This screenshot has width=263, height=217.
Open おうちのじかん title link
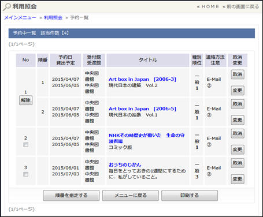click(x=125, y=165)
